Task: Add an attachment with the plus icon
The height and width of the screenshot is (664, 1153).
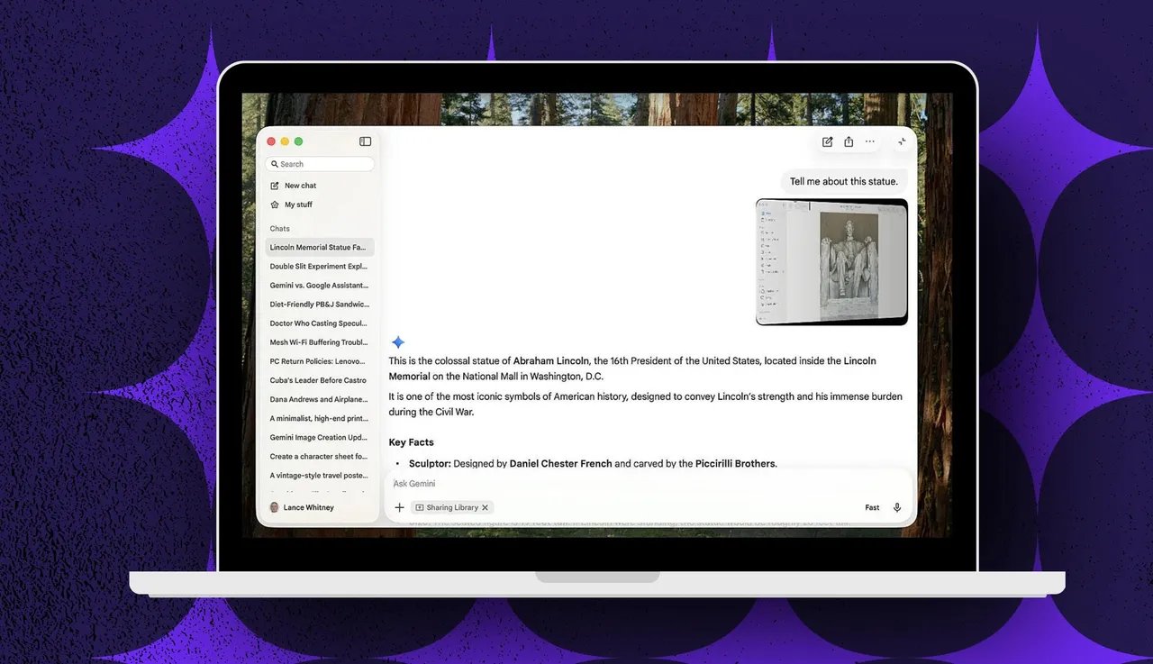Action: [x=399, y=507]
